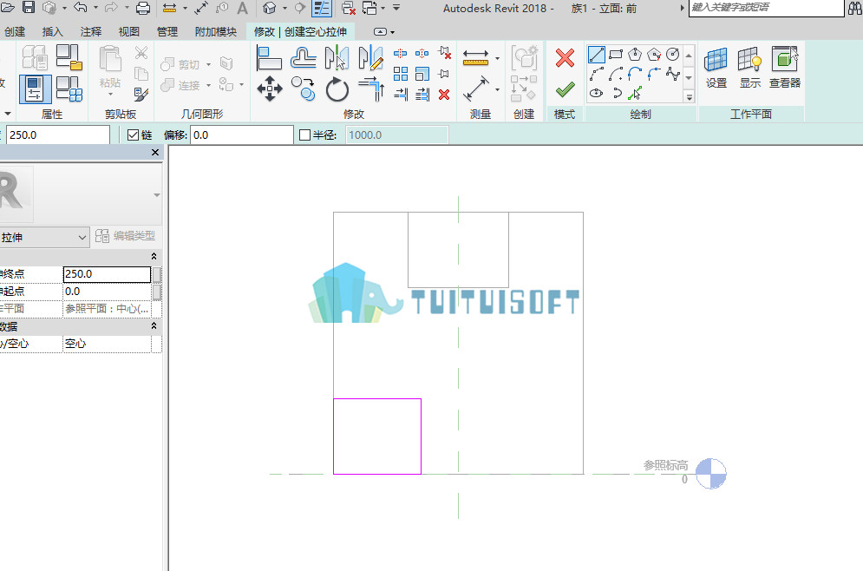Activate the Rotate tool
Viewport: 863px width, 571px height.
[x=337, y=89]
